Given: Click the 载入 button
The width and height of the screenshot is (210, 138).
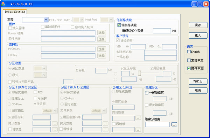Looking at the screenshot, I should coord(198,36).
